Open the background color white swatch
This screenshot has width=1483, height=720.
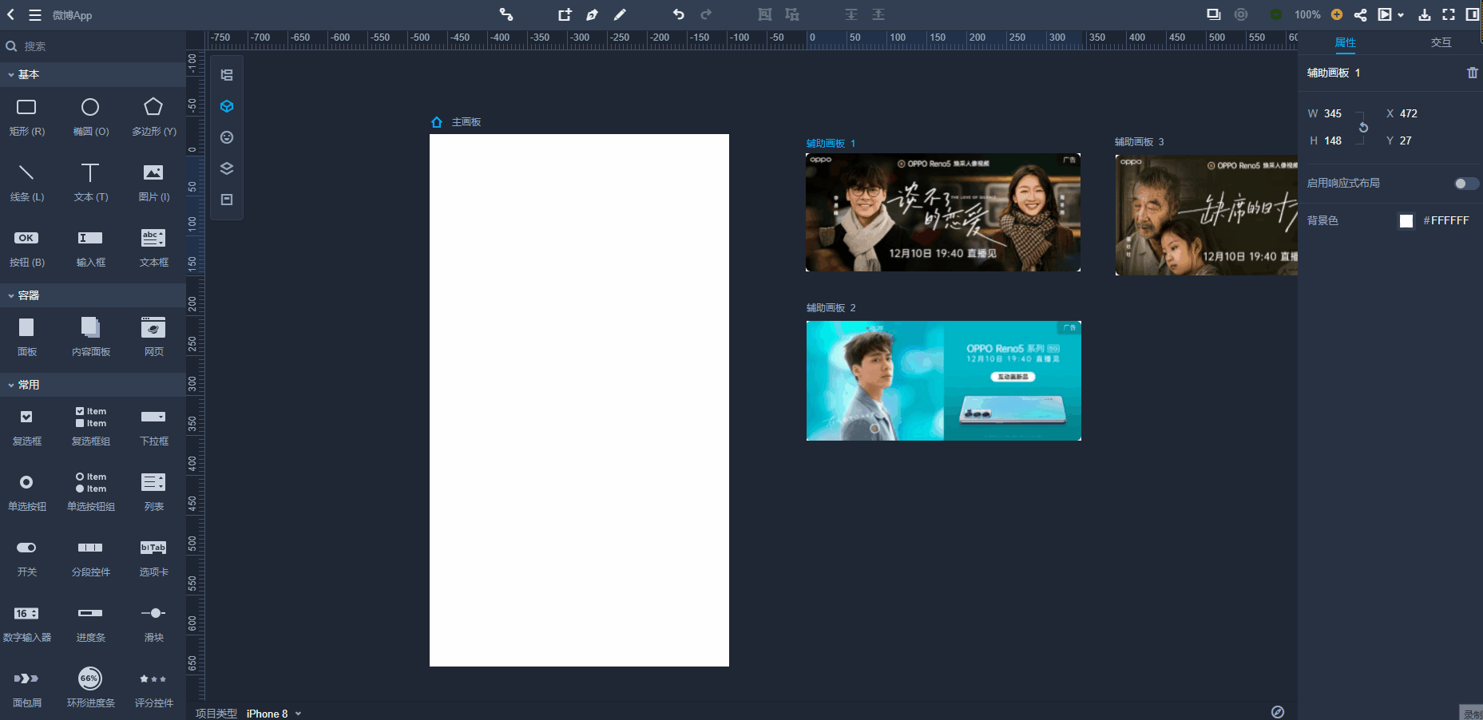pyautogui.click(x=1406, y=221)
